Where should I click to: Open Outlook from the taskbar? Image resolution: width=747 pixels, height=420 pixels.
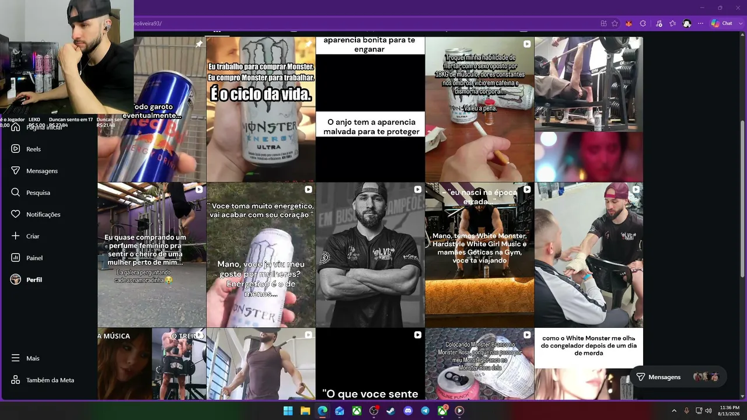340,411
